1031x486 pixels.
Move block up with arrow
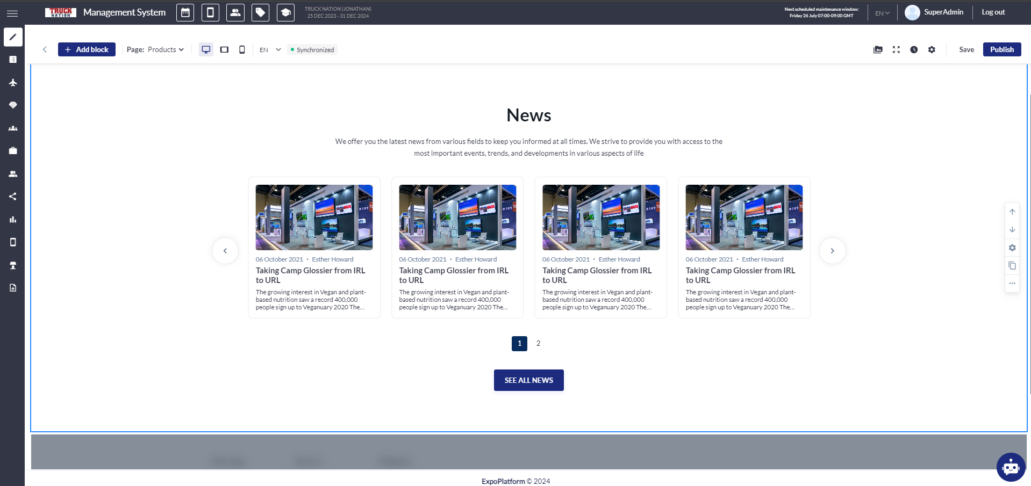point(1012,212)
